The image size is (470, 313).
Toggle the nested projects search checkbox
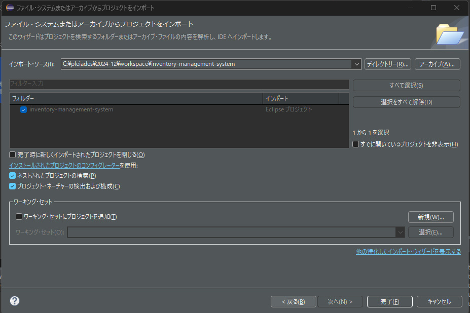[x=13, y=175]
